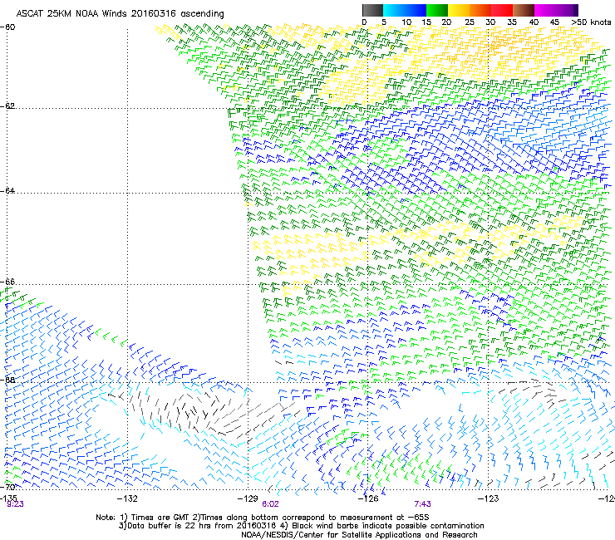The height and width of the screenshot is (540, 615).
Task: Click the '35' legend scale label
Action: pyautogui.click(x=512, y=22)
